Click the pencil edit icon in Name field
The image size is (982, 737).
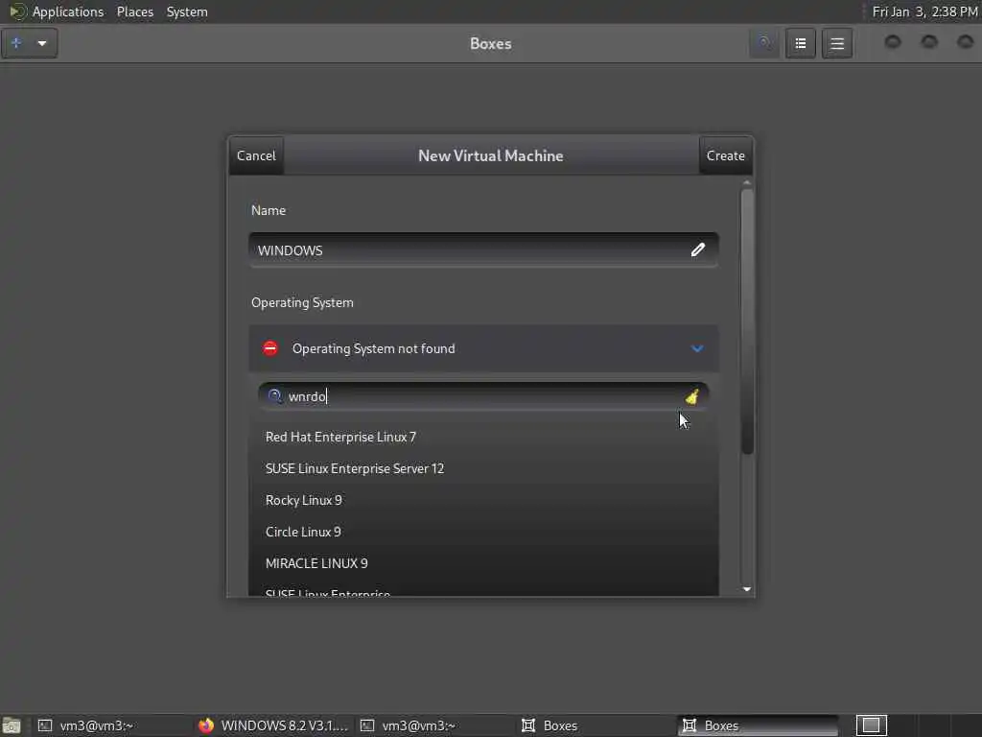click(698, 250)
